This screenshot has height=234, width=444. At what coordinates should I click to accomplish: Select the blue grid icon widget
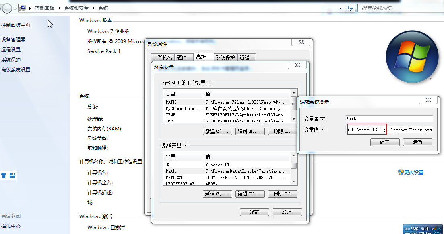click(12, 176)
